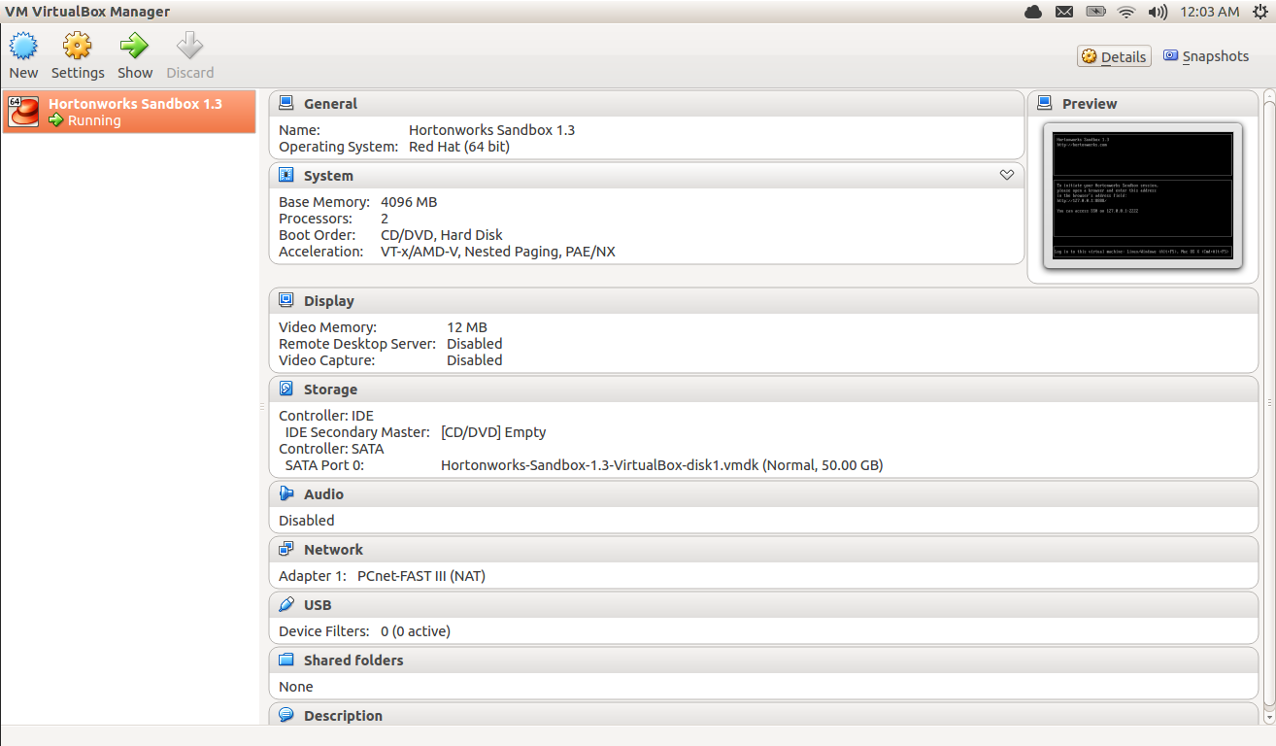Click the 'CD/DVD, Hard Disk' boot order
Screen dimensions: 1276x746
click(x=442, y=235)
